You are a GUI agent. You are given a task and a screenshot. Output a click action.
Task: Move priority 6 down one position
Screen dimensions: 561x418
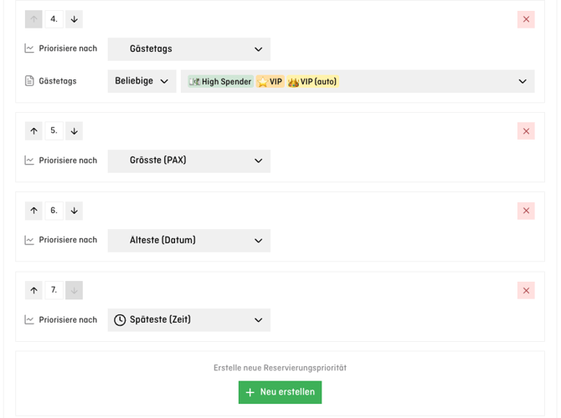click(74, 211)
